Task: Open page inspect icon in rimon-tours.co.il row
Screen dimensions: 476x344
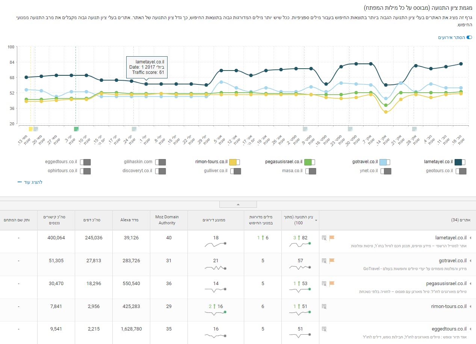Action: click(324, 306)
